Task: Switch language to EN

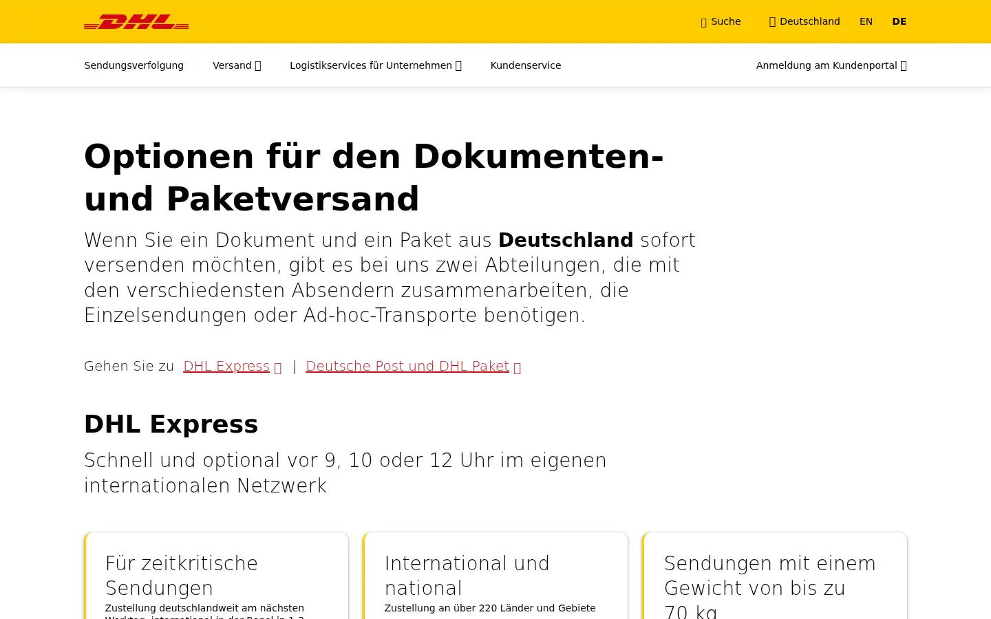Action: [x=866, y=21]
